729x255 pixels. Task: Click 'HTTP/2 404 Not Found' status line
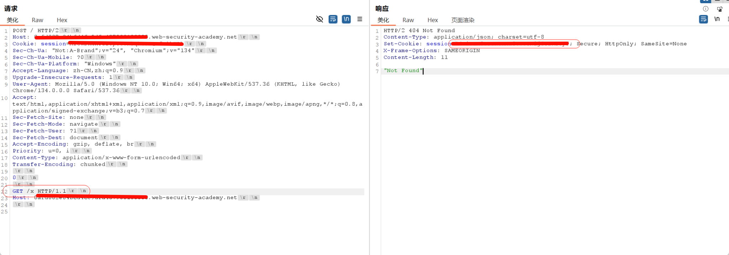[419, 31]
